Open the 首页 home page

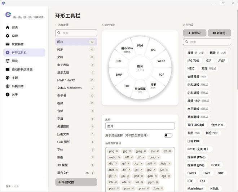coord(24,27)
